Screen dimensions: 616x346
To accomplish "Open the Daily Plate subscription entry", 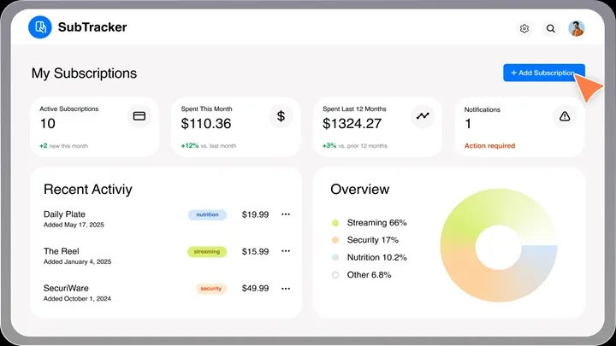I will click(x=65, y=214).
